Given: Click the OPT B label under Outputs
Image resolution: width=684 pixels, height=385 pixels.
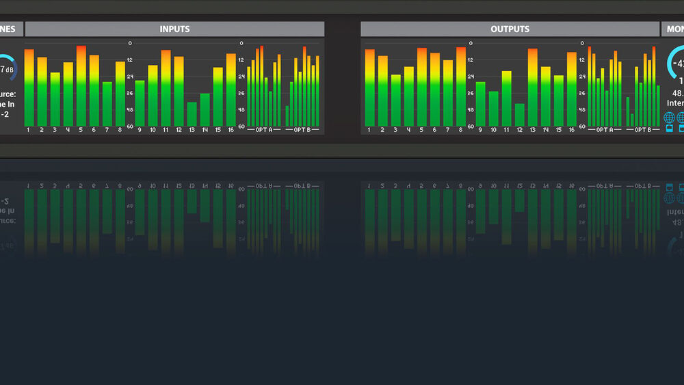Looking at the screenshot, I should [x=643, y=130].
